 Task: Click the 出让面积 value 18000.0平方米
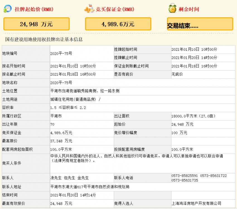pos(193,116)
